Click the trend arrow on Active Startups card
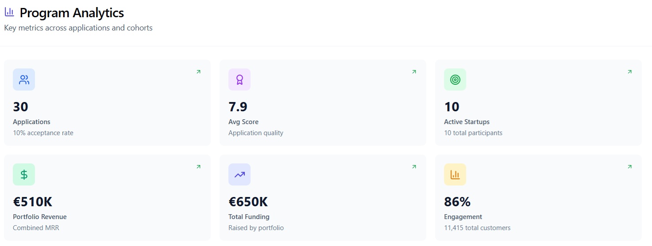Viewport: 652px width, 246px height. (629, 72)
